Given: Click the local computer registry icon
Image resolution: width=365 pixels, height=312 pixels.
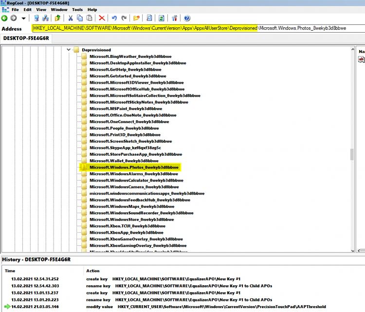Looking at the screenshot, I should tap(36, 18).
